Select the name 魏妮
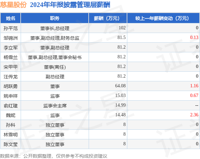This screenshot has height=159, width=200. pyautogui.click(x=10, y=115)
